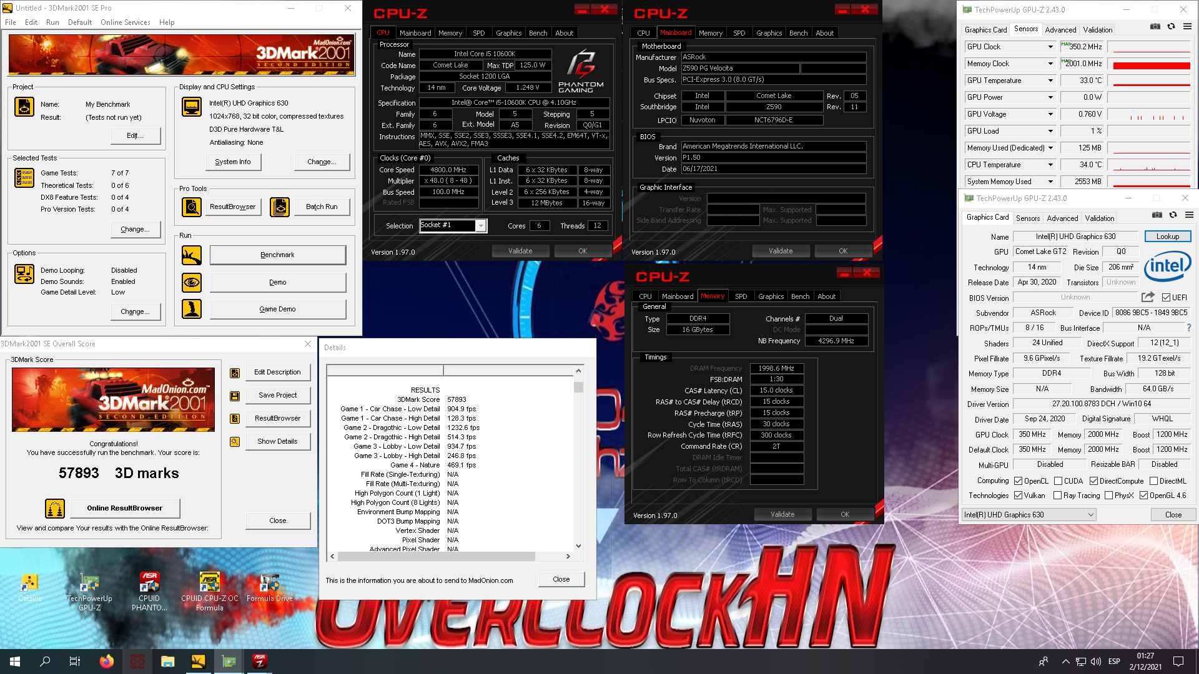Viewport: 1199px width, 674px height.
Task: Click the Batch Run icon in Pro Tools
Action: click(280, 207)
